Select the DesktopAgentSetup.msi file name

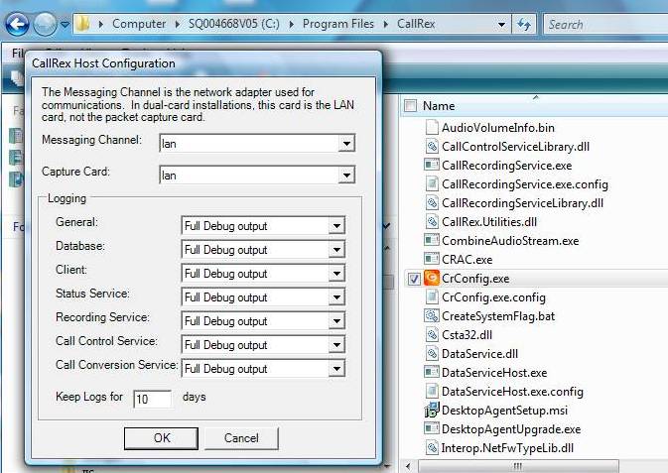tap(504, 410)
